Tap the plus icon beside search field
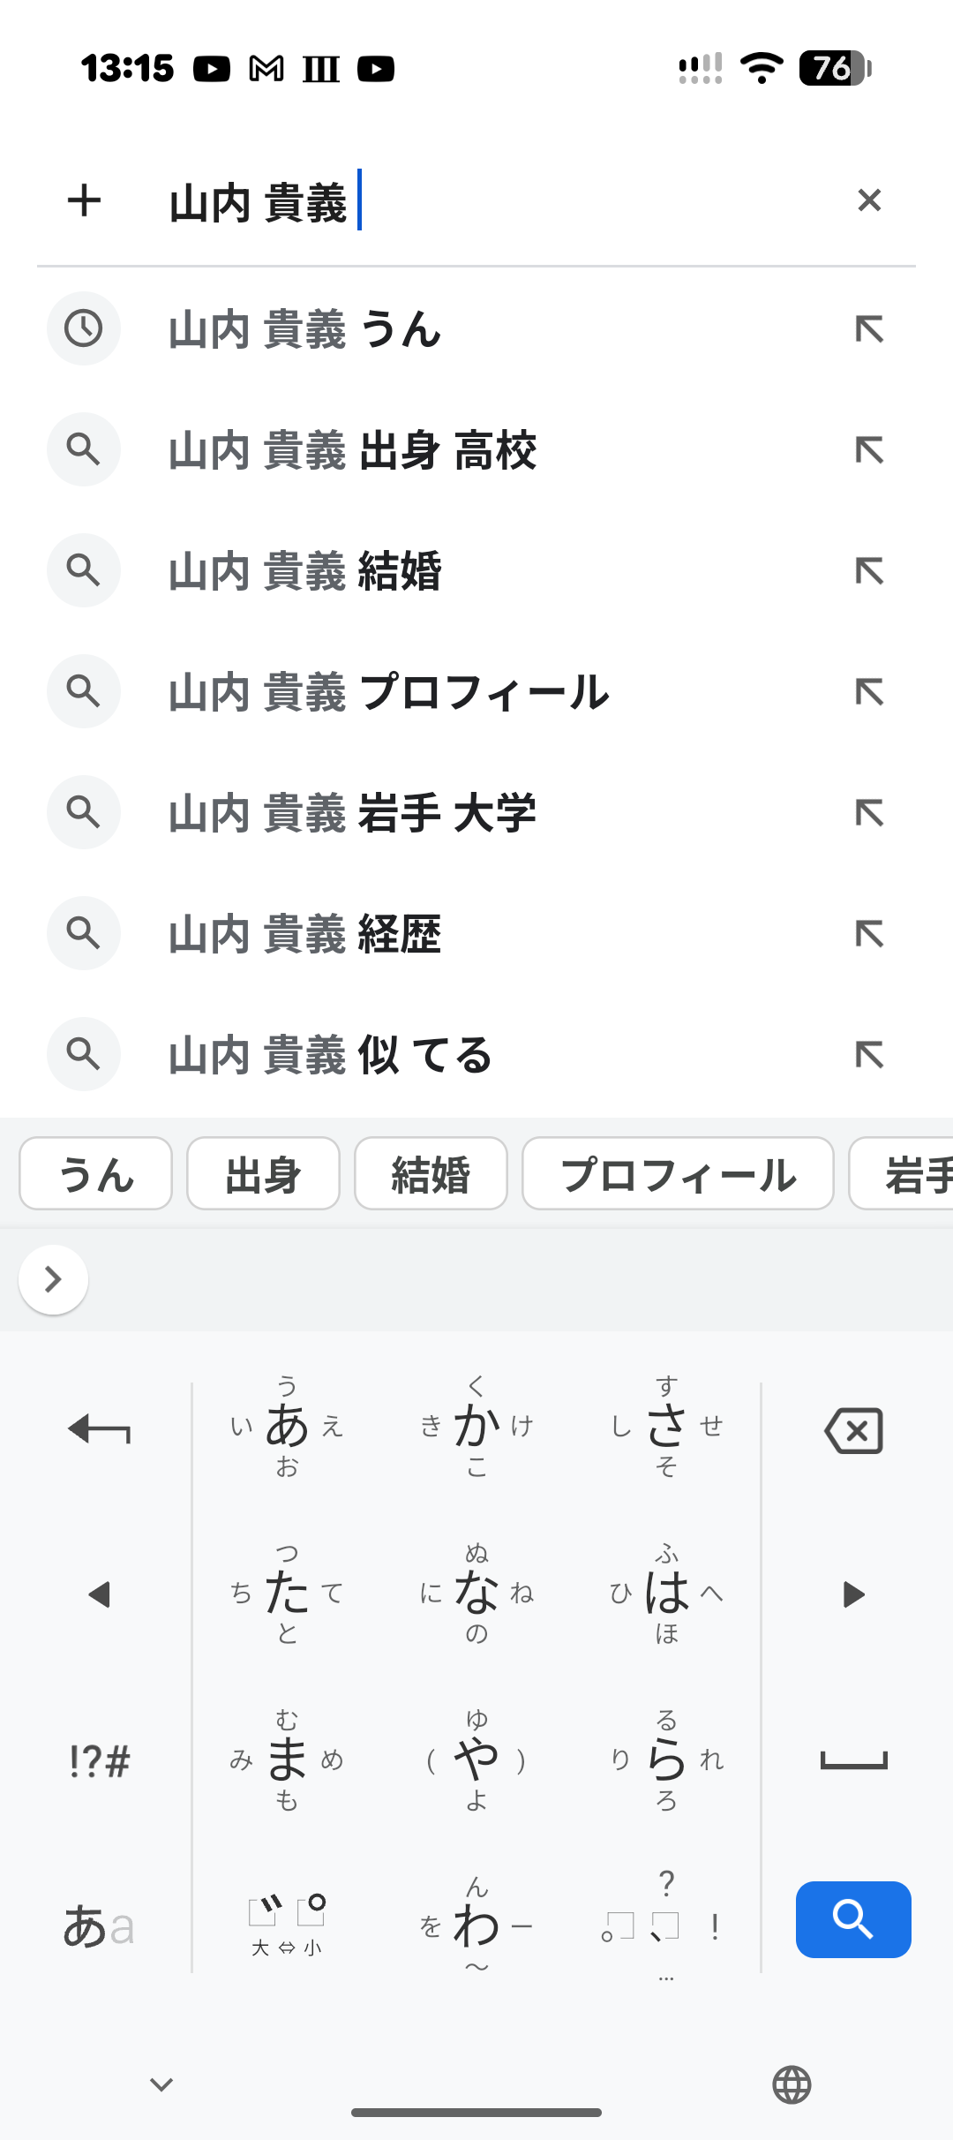 [85, 200]
